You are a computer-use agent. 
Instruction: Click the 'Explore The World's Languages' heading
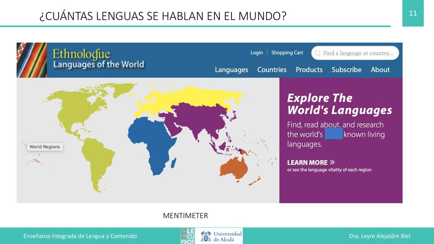(339, 104)
